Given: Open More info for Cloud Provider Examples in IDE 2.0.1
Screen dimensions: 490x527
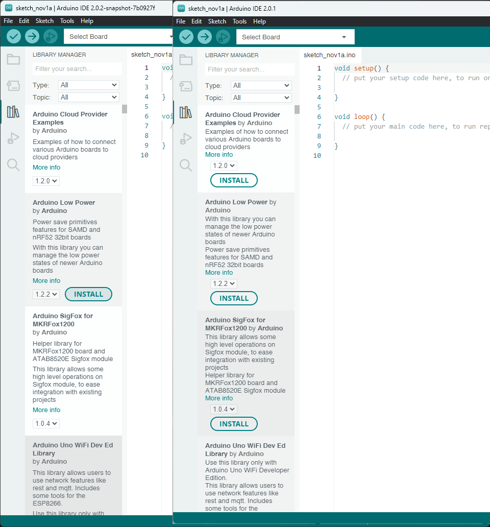Looking at the screenshot, I should 219,155.
